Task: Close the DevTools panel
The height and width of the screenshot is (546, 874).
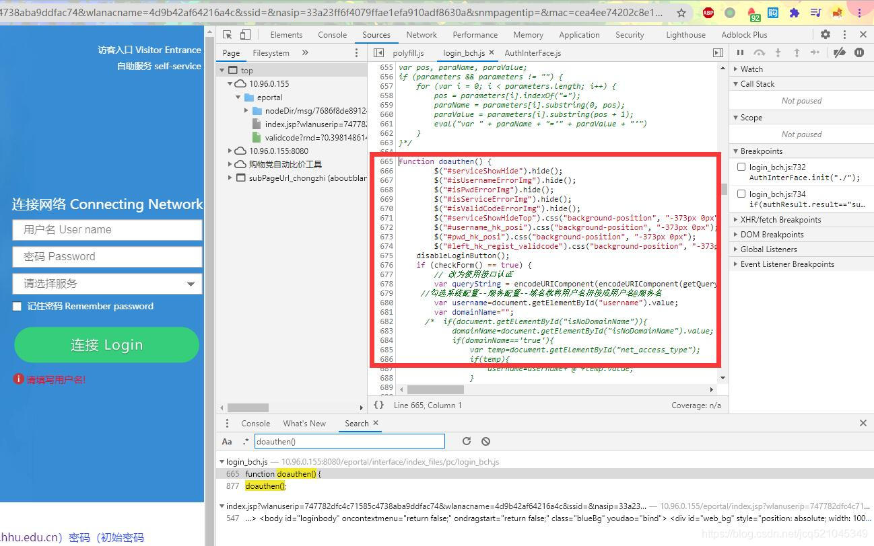Action: (x=863, y=34)
